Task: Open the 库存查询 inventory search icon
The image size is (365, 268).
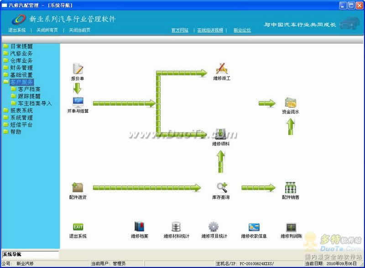Action: (221, 187)
